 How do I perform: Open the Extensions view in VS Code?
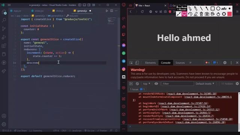4,46
